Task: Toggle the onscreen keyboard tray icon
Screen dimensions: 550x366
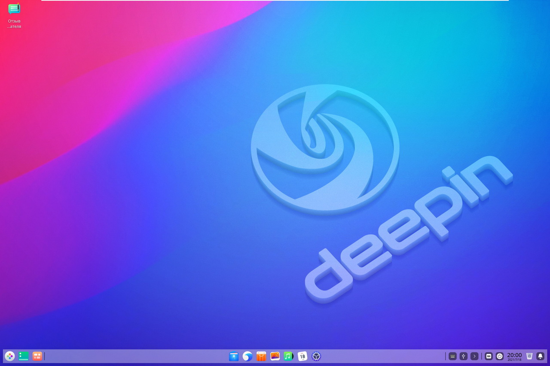Action: [x=489, y=356]
